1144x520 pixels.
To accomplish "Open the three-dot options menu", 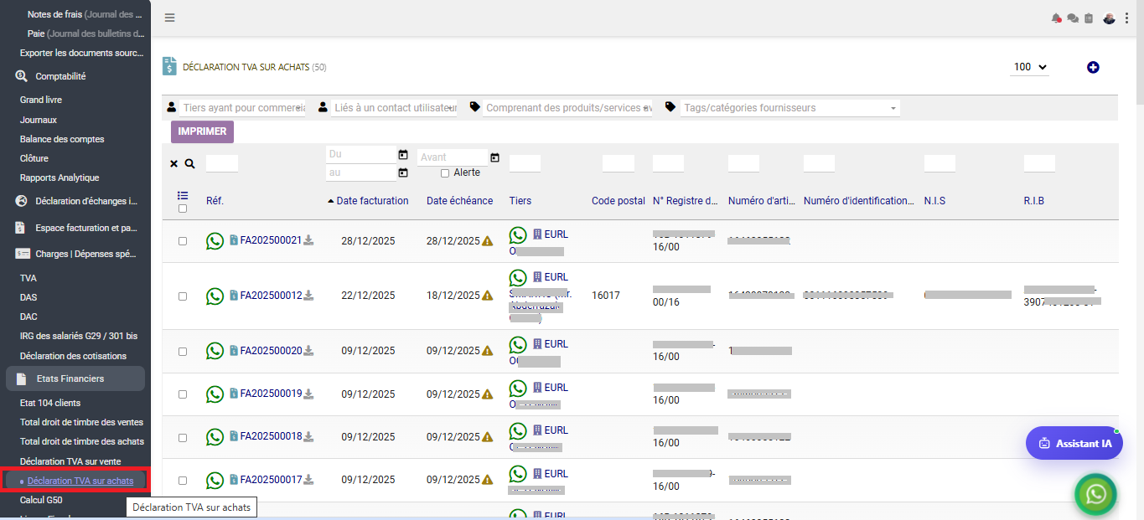I will point(1126,18).
